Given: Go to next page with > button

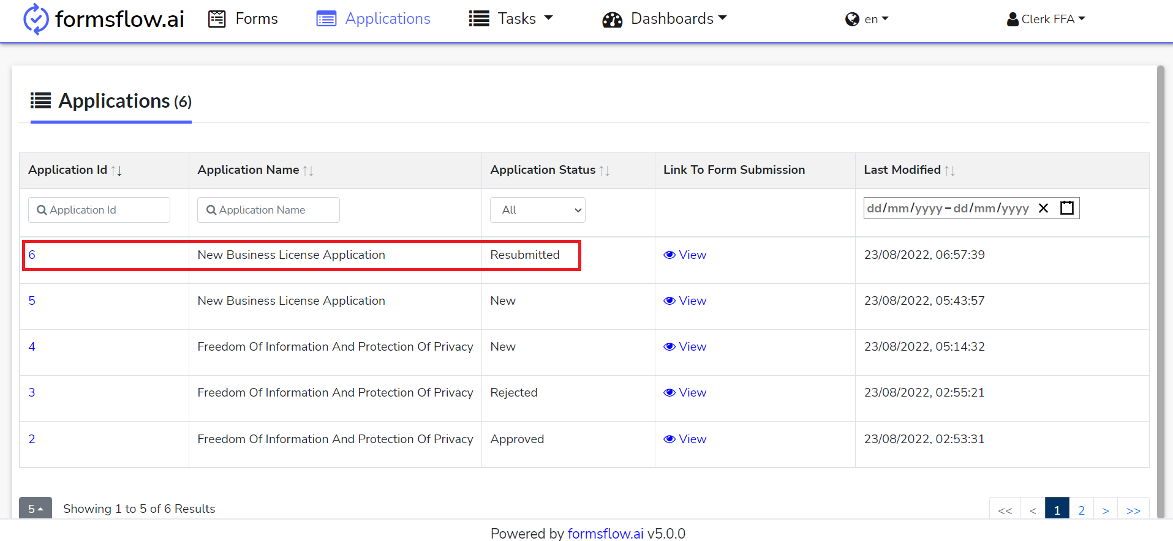Looking at the screenshot, I should (1106, 510).
